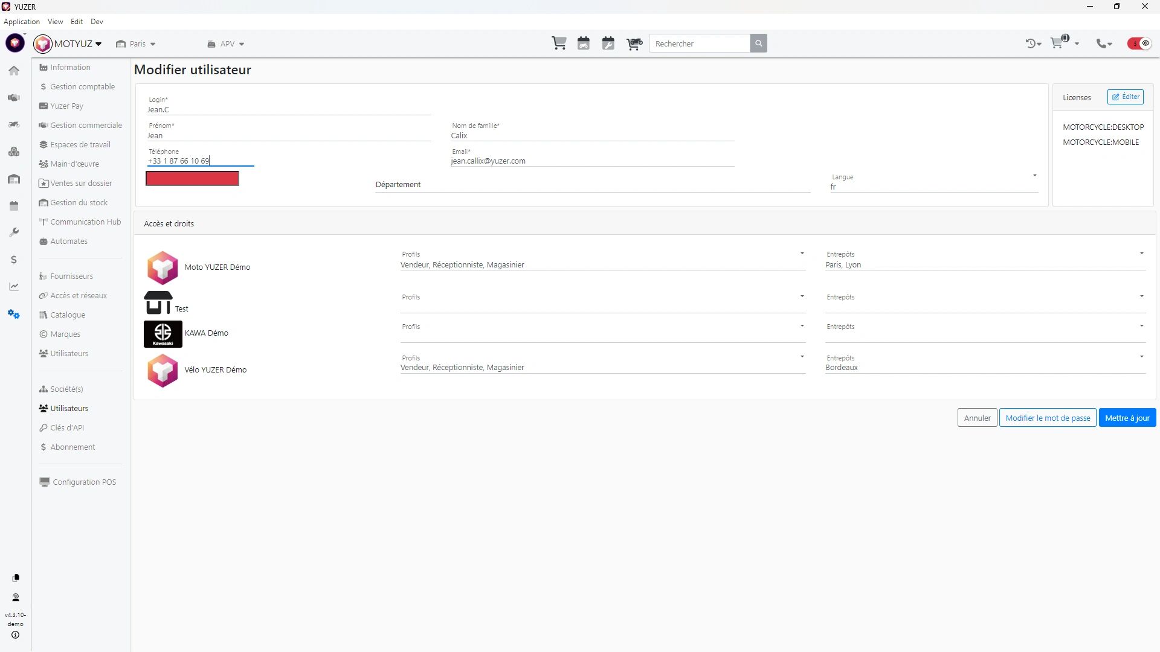
Task: Click Mettre à jour button
Action: (x=1127, y=418)
